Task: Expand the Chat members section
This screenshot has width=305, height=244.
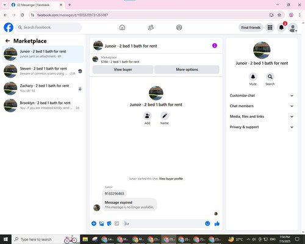Action: [x=262, y=106]
